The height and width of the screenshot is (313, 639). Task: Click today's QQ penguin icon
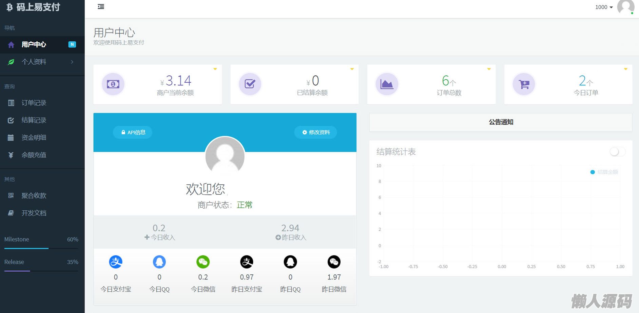[x=159, y=262]
